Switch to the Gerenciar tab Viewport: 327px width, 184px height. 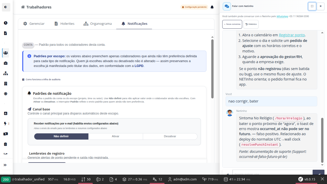34,24
